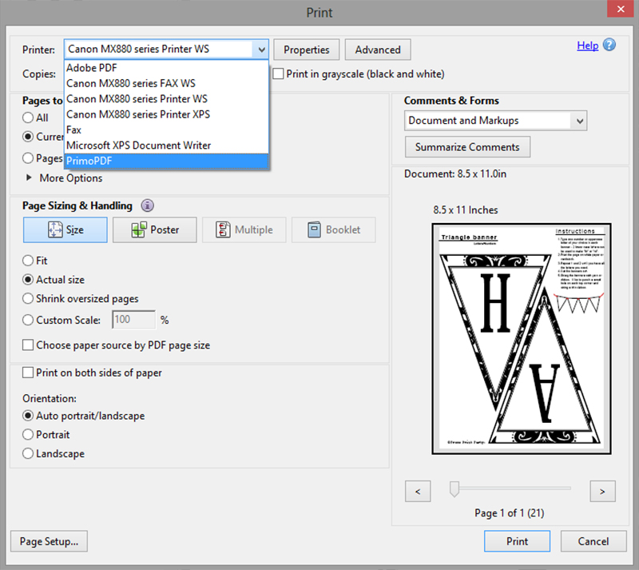Click the Page Sizing info icon
Image resolution: width=639 pixels, height=570 pixels.
[x=148, y=205]
